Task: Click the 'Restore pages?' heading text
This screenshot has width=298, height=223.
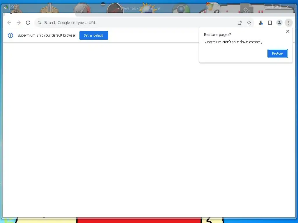Action: pyautogui.click(x=217, y=35)
